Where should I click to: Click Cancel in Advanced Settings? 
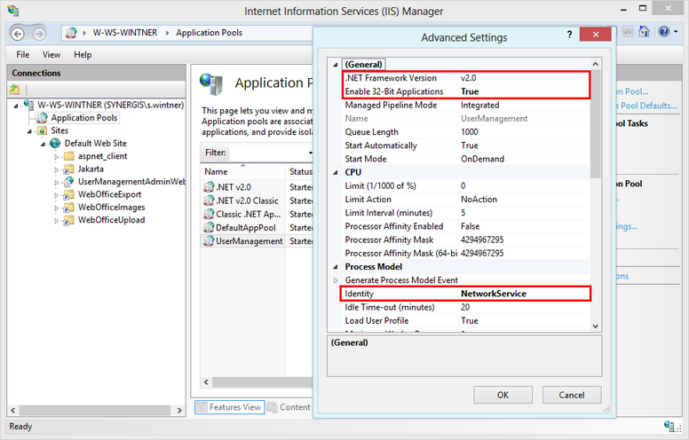pos(571,395)
